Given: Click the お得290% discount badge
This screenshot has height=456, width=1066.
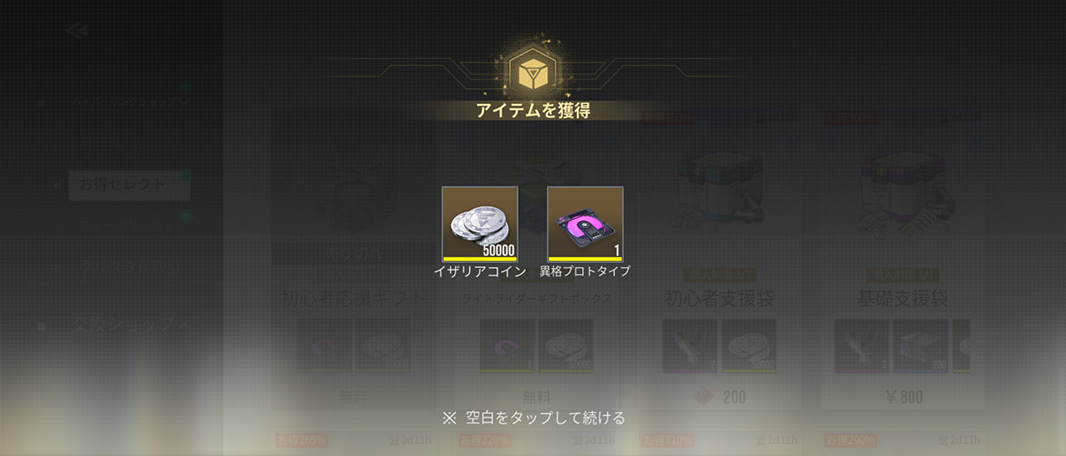Looking at the screenshot, I should [x=850, y=440].
